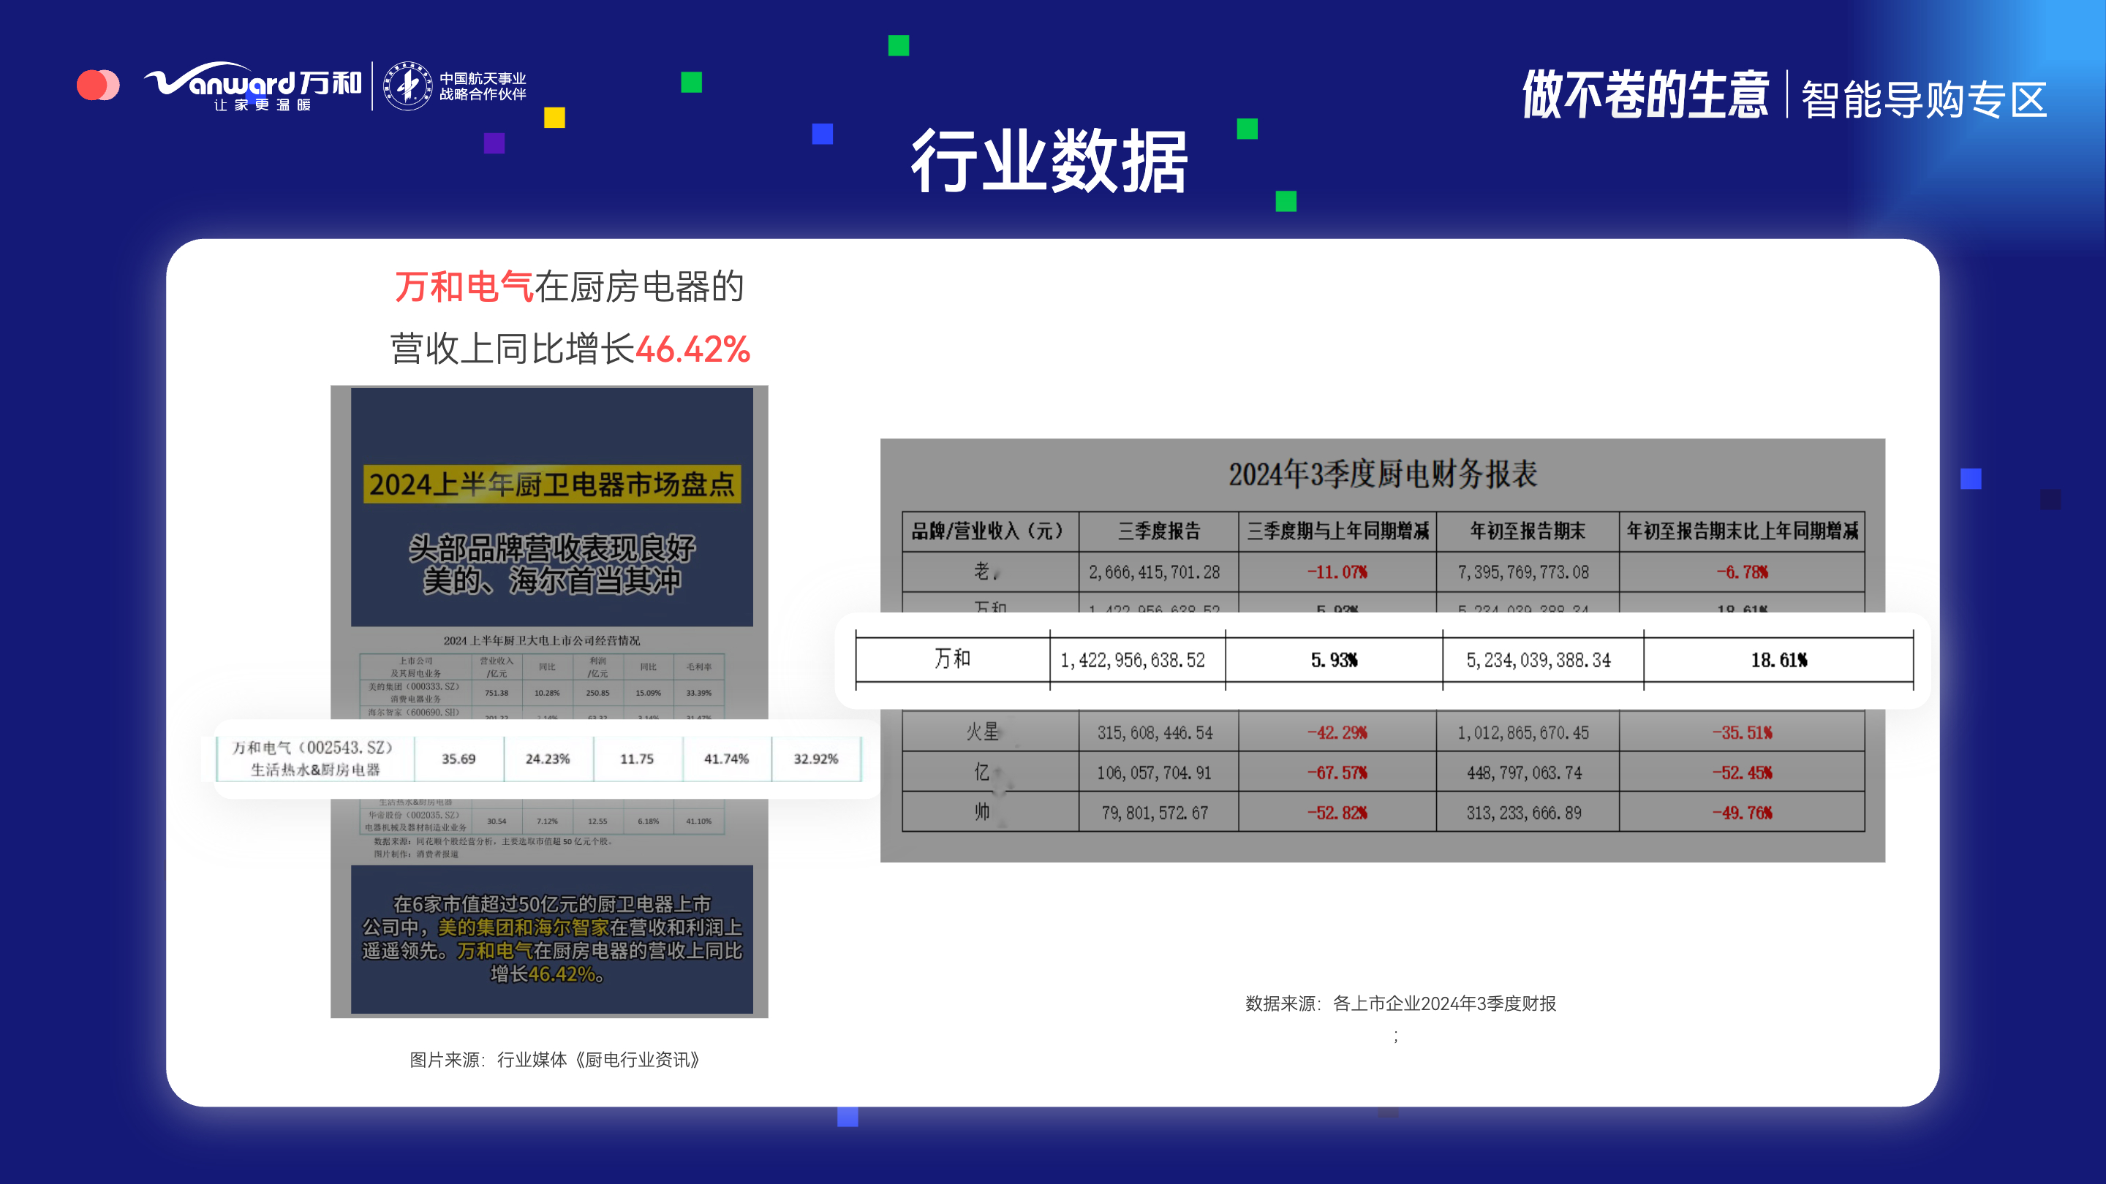Click the 751.38 cell in 美的集团 row
This screenshot has height=1184, width=2106.
coord(497,693)
